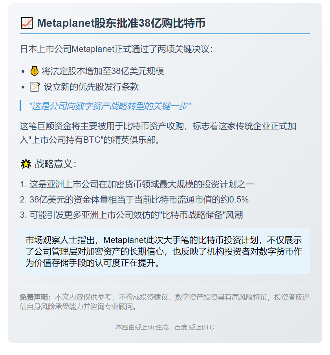The height and width of the screenshot is (355, 330).
Task: Click the bold 免责声明 label
Action: [35, 297]
